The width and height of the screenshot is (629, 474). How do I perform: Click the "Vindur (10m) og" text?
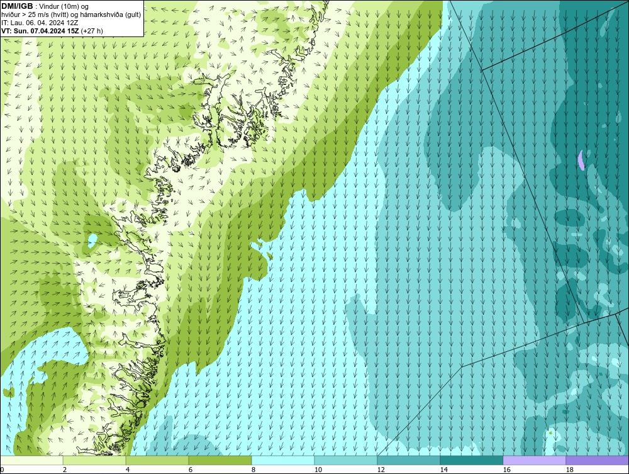click(x=64, y=6)
